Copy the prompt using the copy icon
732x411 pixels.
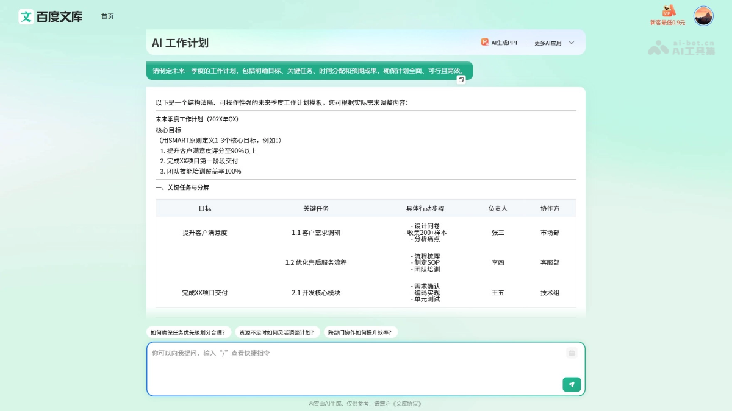point(461,79)
